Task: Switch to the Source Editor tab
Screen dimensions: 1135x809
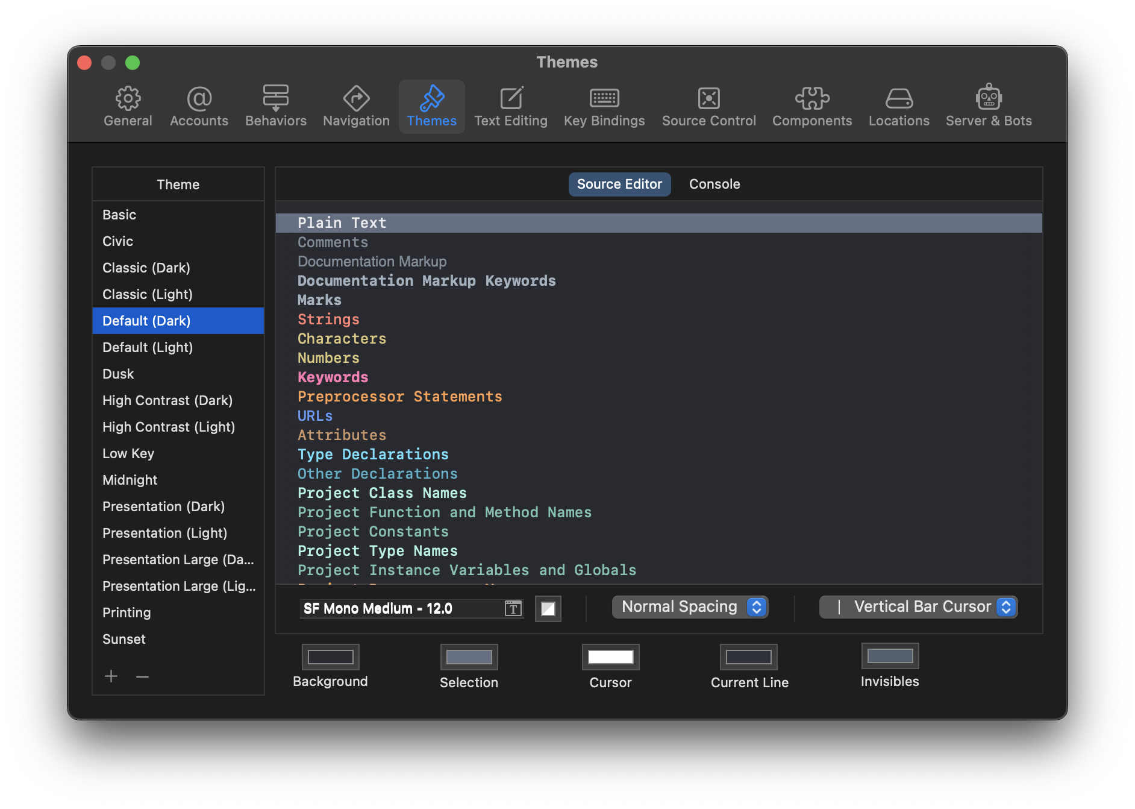Action: click(619, 184)
